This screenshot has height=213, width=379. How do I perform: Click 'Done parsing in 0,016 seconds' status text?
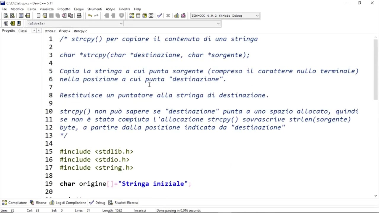click(179, 210)
